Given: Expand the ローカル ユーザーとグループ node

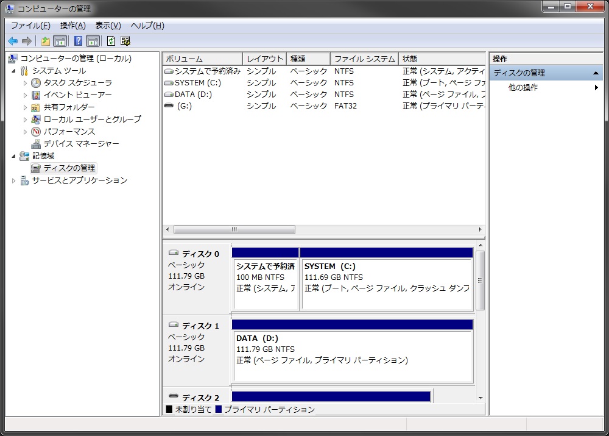Looking at the screenshot, I should point(25,120).
